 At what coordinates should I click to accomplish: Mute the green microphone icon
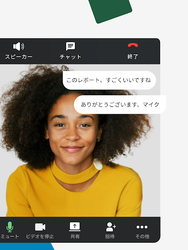tap(10, 227)
